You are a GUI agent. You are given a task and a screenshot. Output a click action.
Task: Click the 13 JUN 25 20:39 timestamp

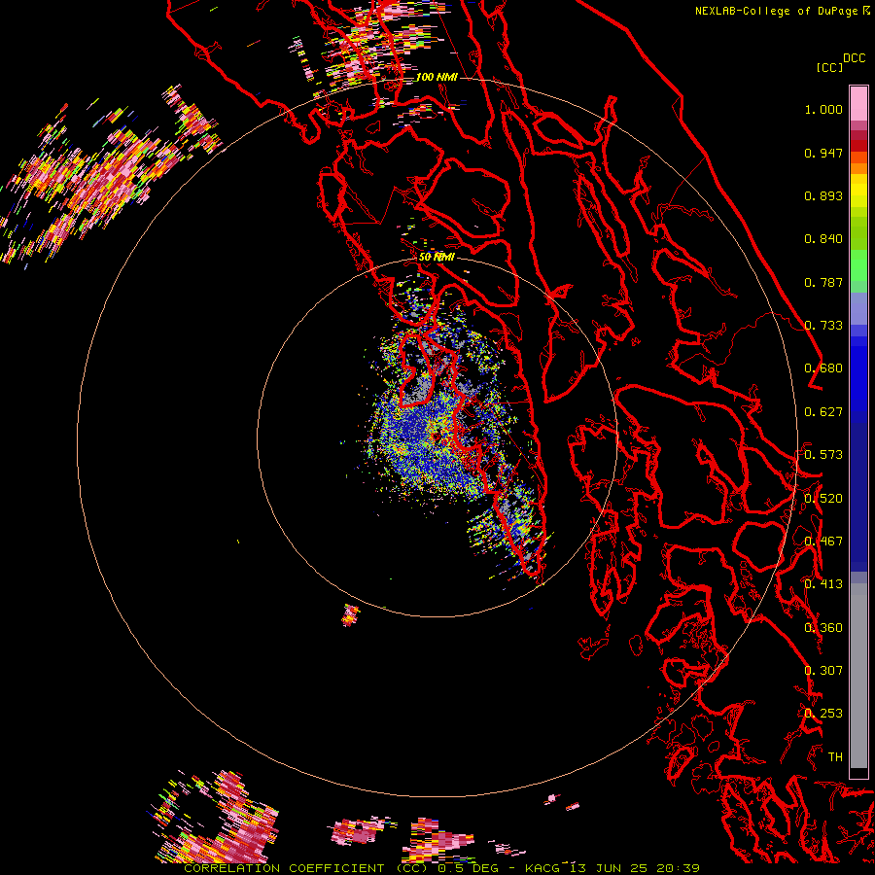pos(635,868)
